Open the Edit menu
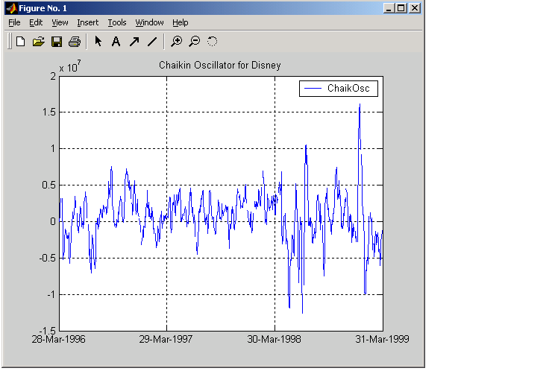The height and width of the screenshot is (371, 552). click(36, 23)
